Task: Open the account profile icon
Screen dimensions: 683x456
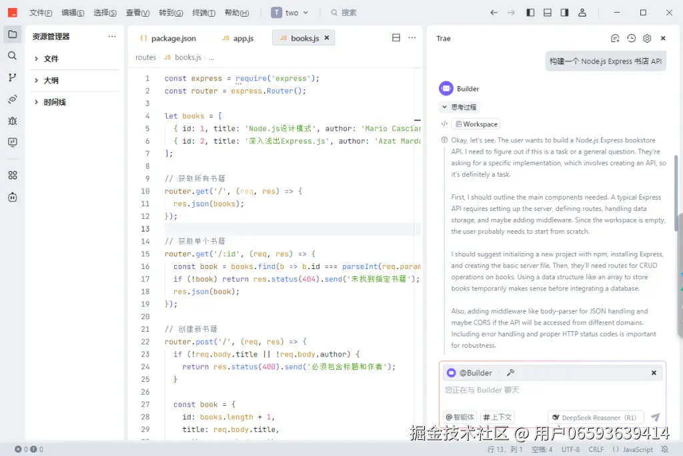Action: pyautogui.click(x=582, y=13)
